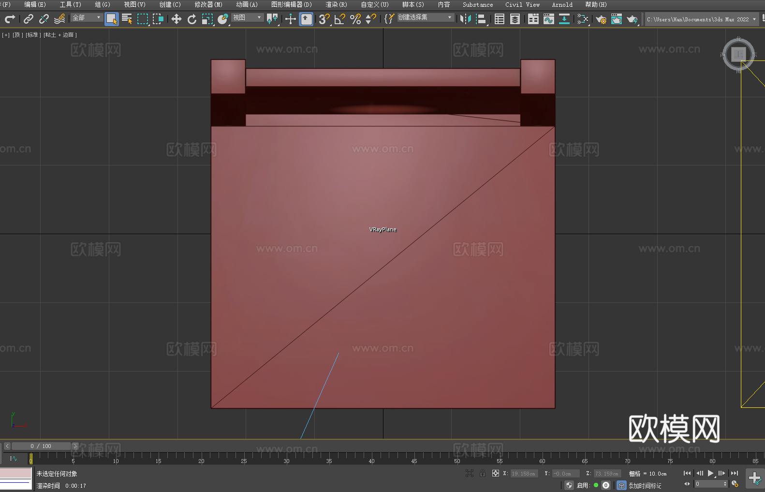Click the Bind to Space Warp icon
The width and height of the screenshot is (765, 492).
[59, 19]
